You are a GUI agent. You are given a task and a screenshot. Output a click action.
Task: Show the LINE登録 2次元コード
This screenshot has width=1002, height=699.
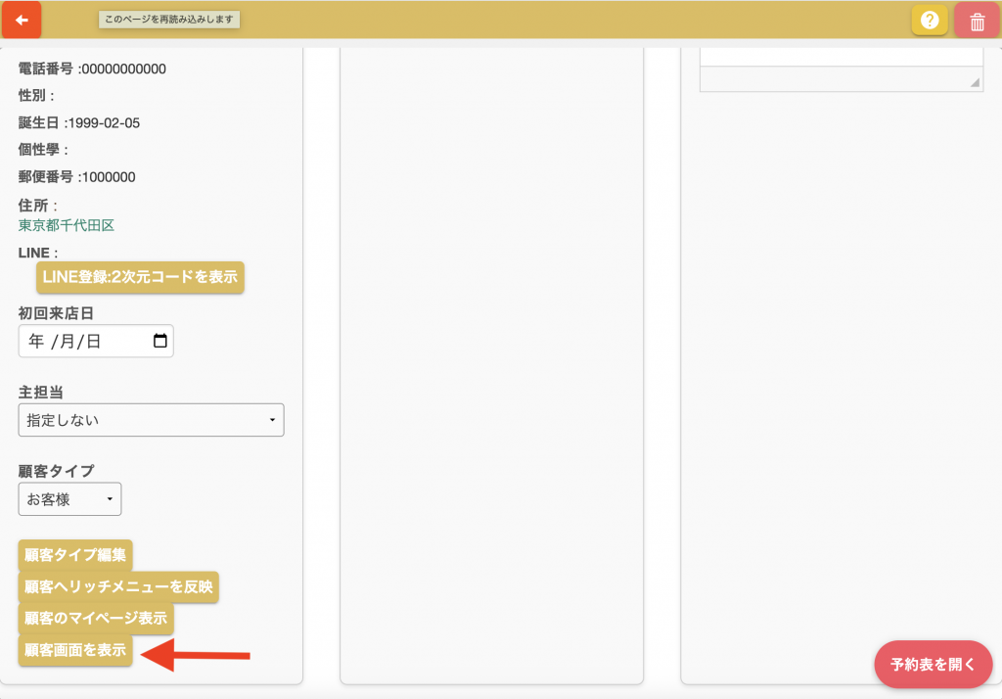coord(139,277)
